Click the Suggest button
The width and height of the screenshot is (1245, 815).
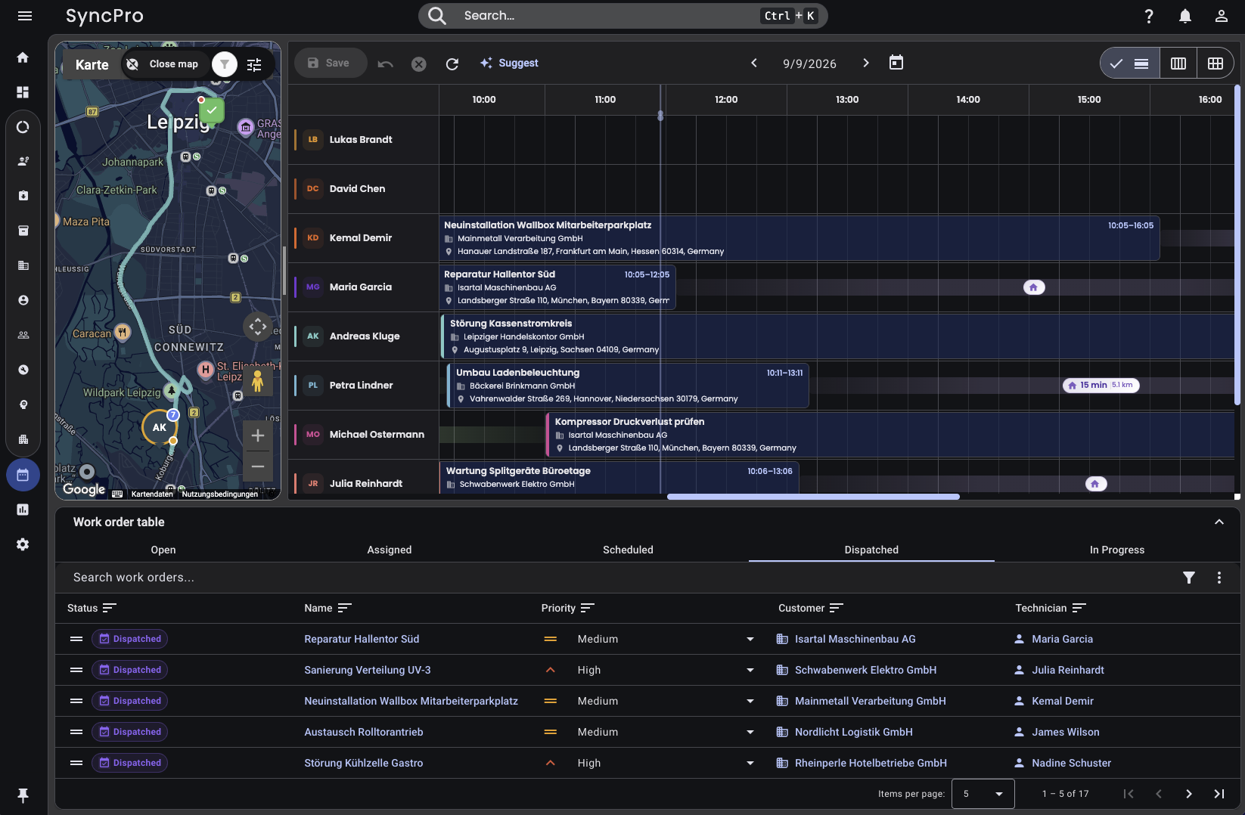coord(509,64)
